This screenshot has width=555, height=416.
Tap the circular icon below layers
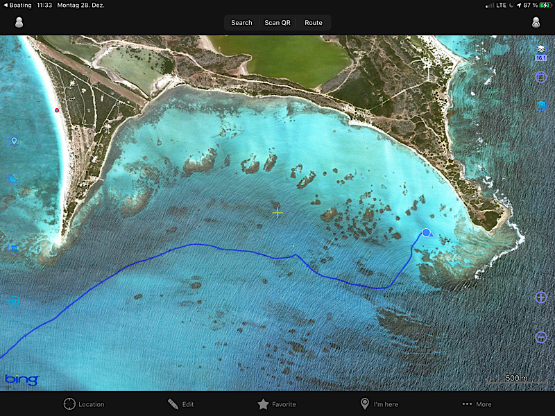540,78
